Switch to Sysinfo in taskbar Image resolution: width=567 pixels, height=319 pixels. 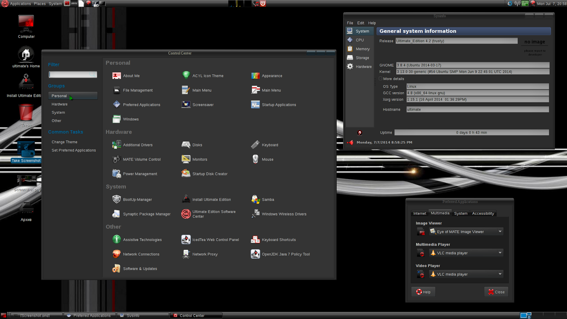143,315
